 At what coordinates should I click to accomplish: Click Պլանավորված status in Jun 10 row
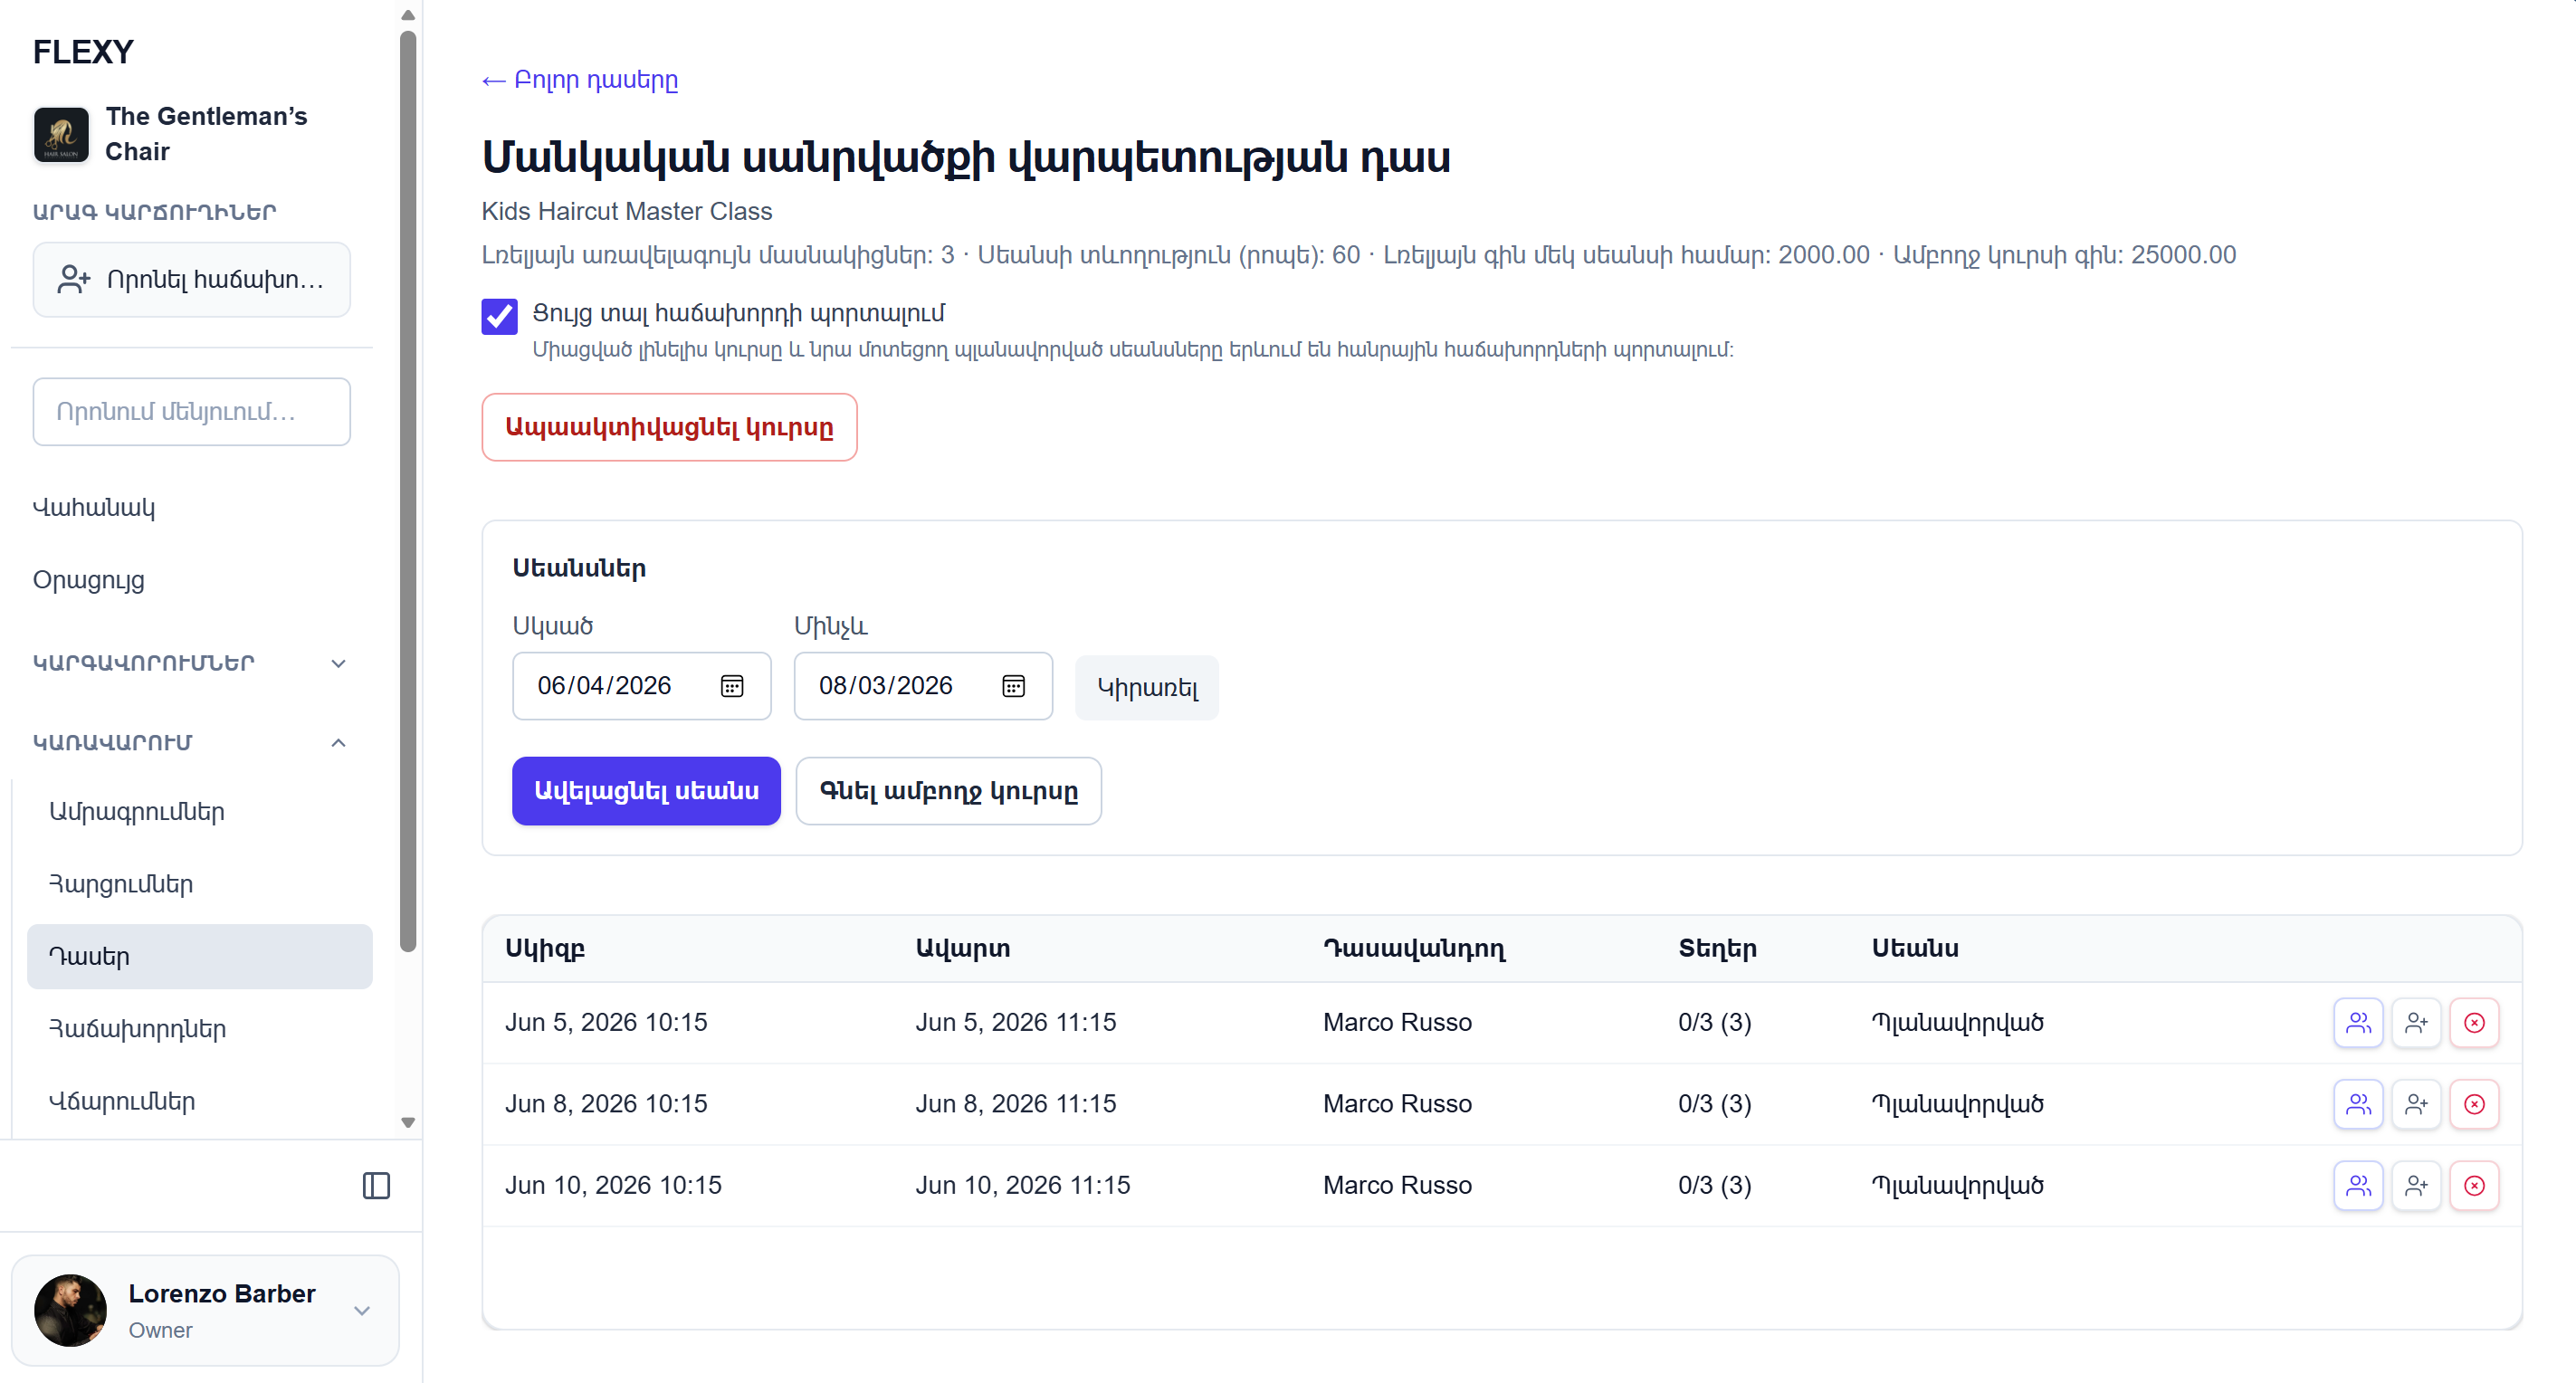click(x=1957, y=1185)
